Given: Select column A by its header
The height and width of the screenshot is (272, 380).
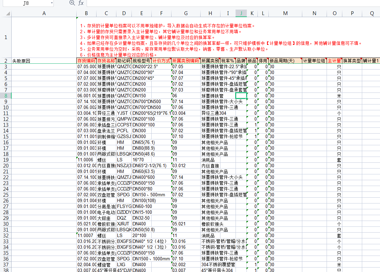Looking at the screenshot, I should point(44,14).
